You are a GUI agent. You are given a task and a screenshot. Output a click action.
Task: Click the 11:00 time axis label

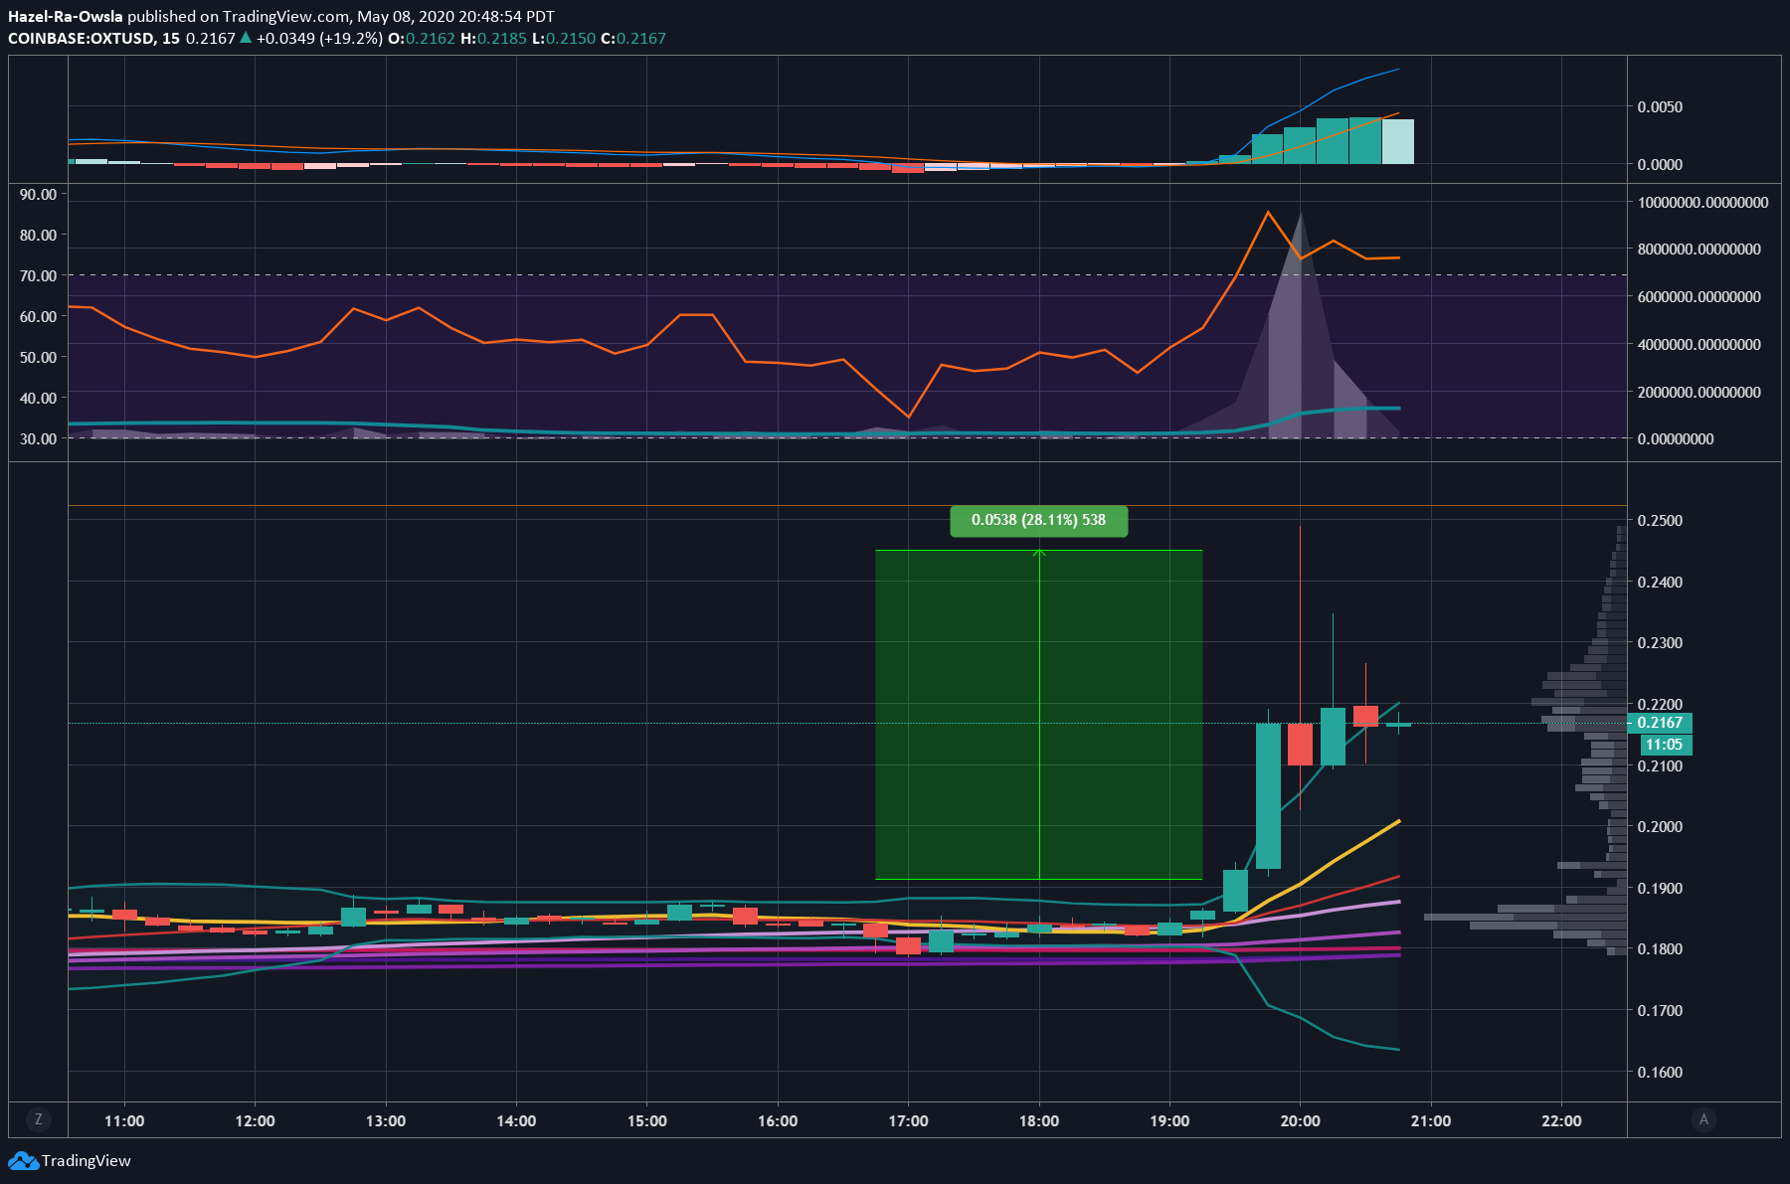click(124, 1120)
